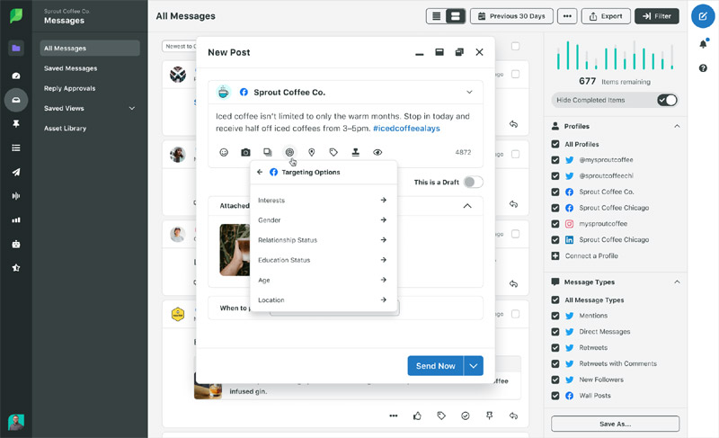Open the Age targeting option
Image resolution: width=719 pixels, height=438 pixels.
[x=323, y=280]
